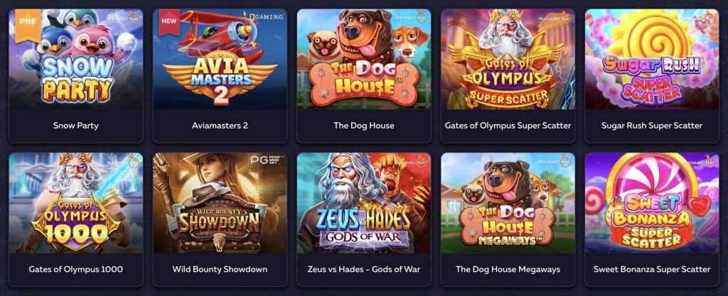Click the 'Snow Party' title text

point(75,126)
